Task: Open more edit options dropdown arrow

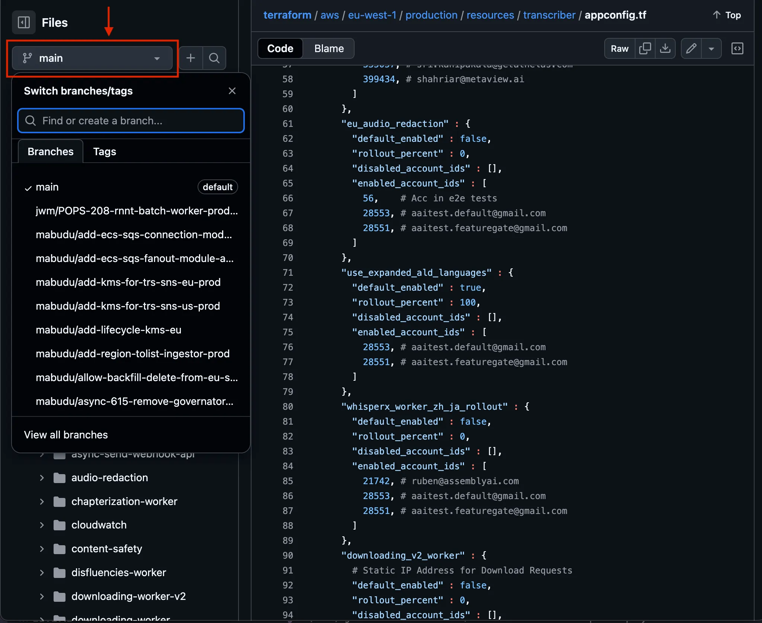Action: [711, 48]
